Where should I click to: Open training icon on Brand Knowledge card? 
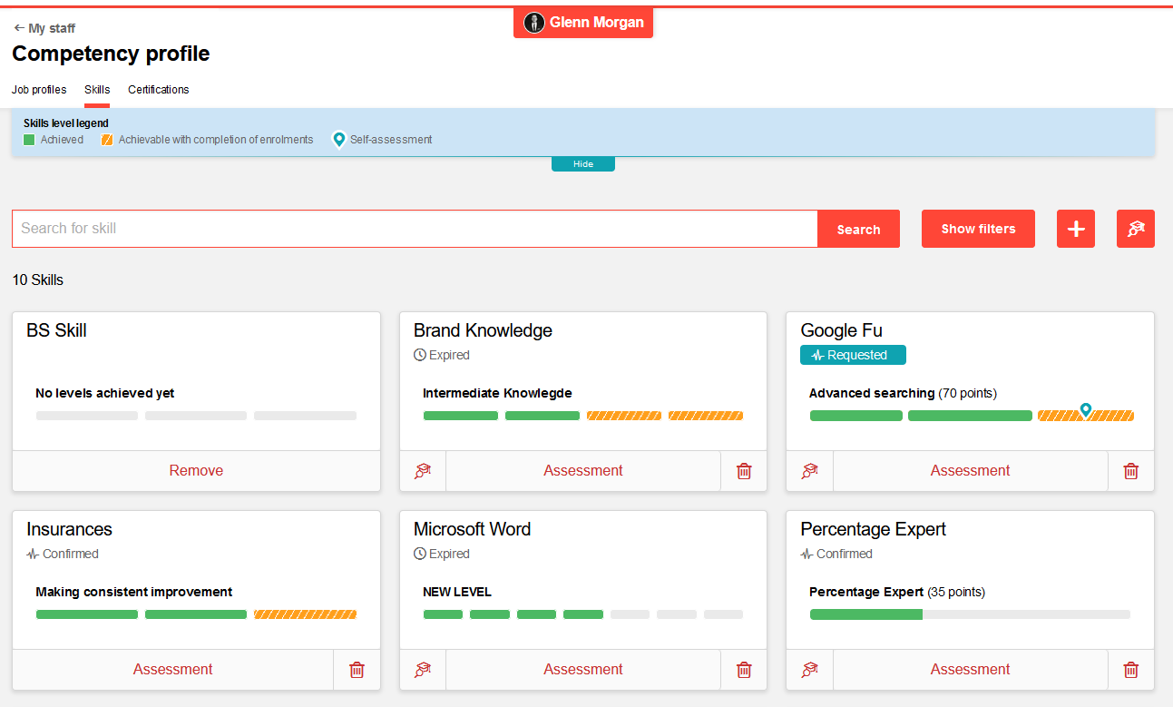423,471
